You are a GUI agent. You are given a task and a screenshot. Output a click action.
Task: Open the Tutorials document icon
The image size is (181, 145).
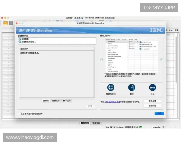point(132,87)
